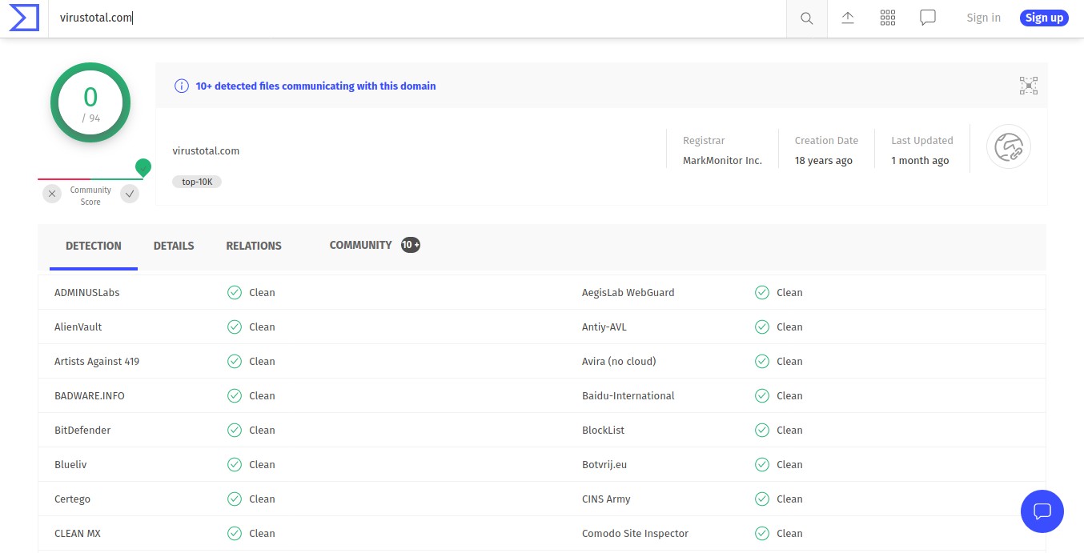Click the ADMINUSLabs clean check icon

[x=235, y=293]
